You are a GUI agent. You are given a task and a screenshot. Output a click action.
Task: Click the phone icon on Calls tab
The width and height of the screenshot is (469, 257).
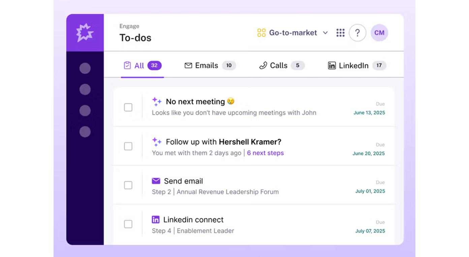click(x=263, y=66)
